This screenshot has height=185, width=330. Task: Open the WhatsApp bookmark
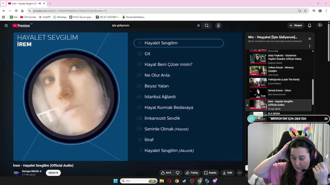pos(60,17)
